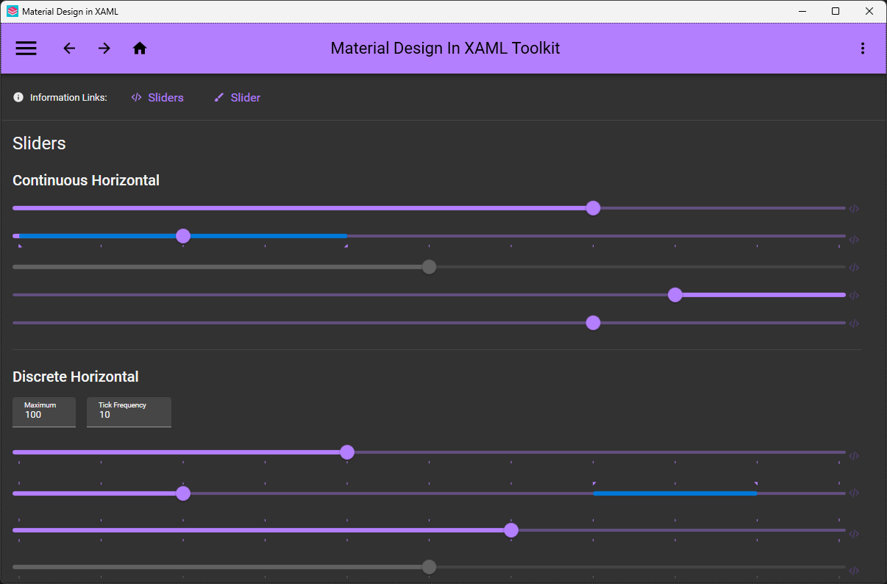Click the information circle icon
The height and width of the screenshot is (584, 887).
[x=18, y=97]
